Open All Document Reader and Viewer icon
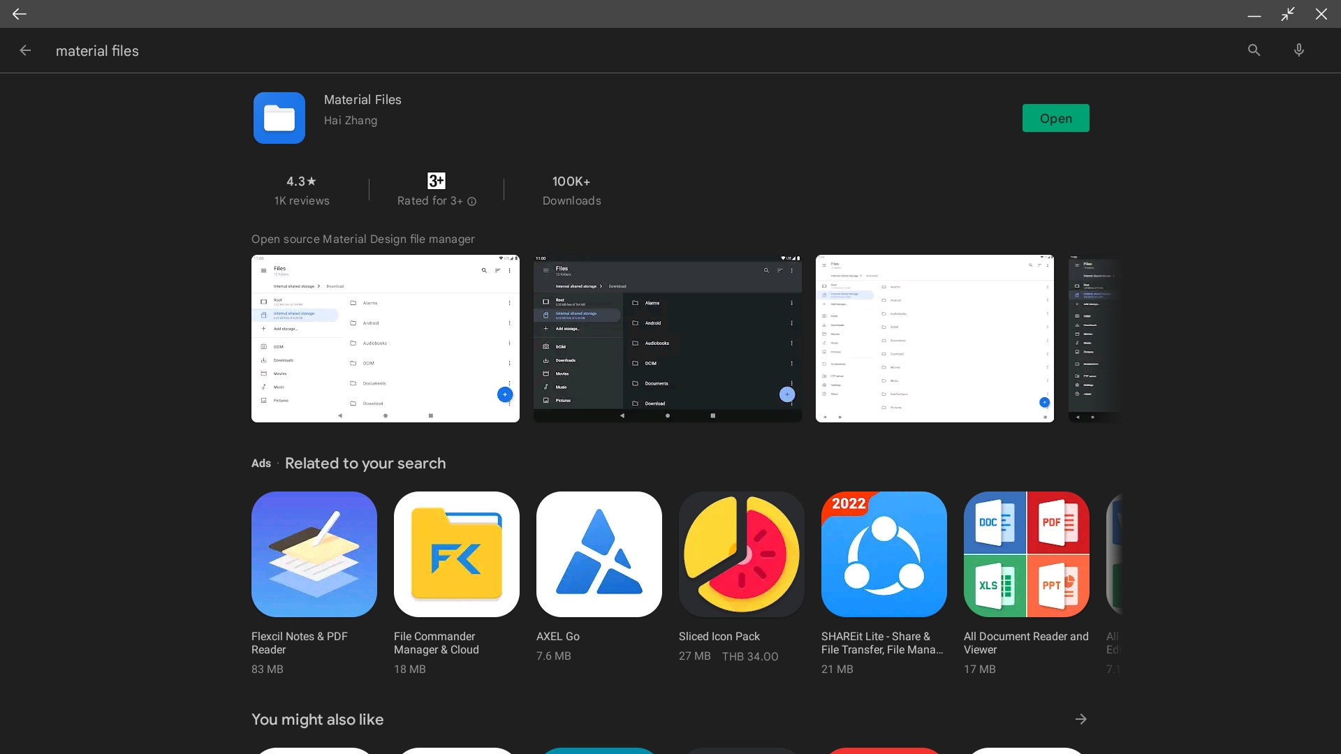The width and height of the screenshot is (1341, 754). tap(1027, 554)
